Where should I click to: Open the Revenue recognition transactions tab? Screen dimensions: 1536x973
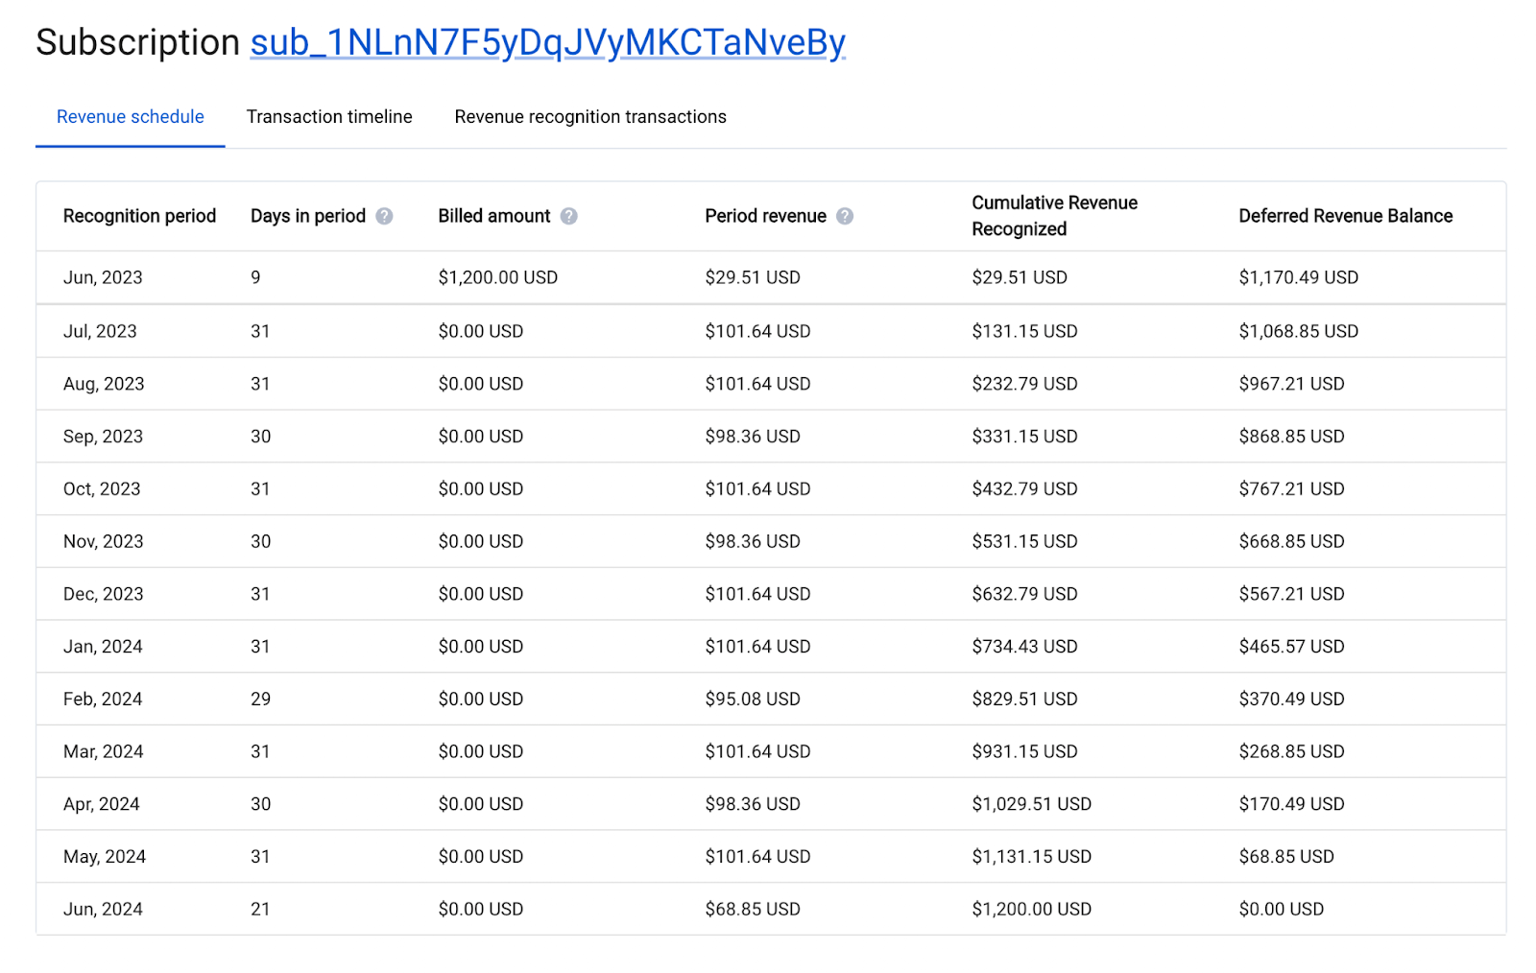tap(589, 116)
